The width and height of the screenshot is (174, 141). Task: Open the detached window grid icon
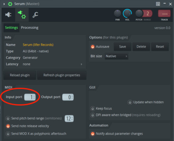(x=158, y=4)
